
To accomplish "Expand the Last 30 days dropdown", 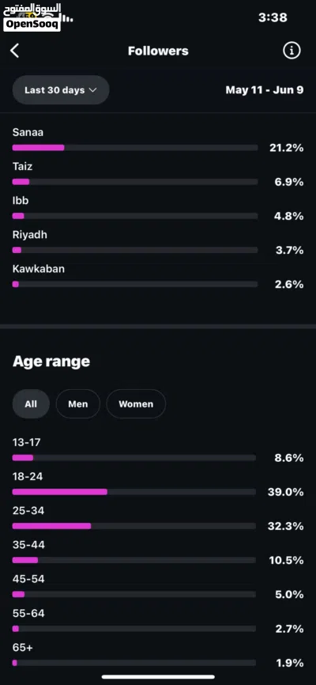I will (61, 90).
